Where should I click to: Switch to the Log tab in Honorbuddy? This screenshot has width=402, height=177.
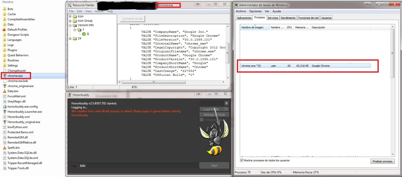click(74, 166)
